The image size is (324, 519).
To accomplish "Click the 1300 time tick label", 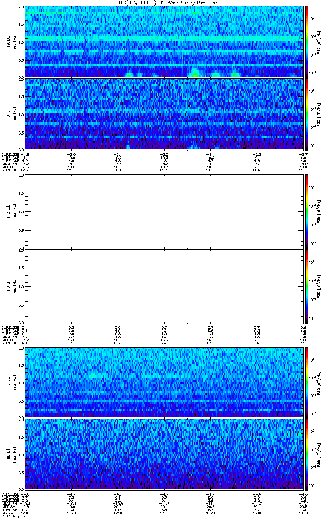I will pos(164,513).
